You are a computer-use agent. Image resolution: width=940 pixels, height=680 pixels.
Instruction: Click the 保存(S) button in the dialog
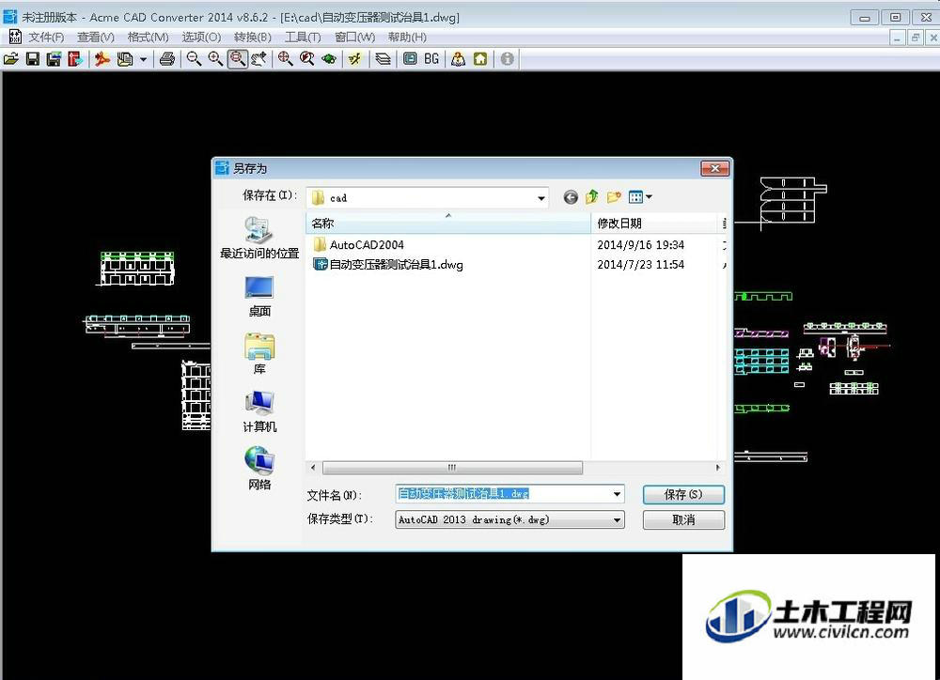point(683,494)
